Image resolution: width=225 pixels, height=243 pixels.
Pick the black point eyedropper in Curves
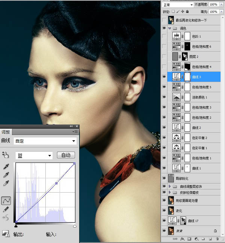click(x=6, y=167)
